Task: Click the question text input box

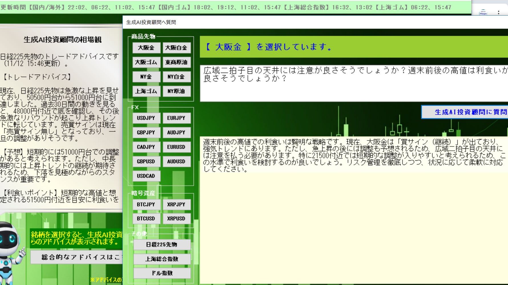Action: 354,83
